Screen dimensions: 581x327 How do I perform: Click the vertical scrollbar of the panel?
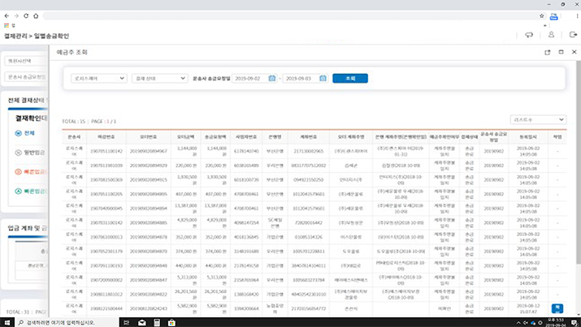coord(579,163)
